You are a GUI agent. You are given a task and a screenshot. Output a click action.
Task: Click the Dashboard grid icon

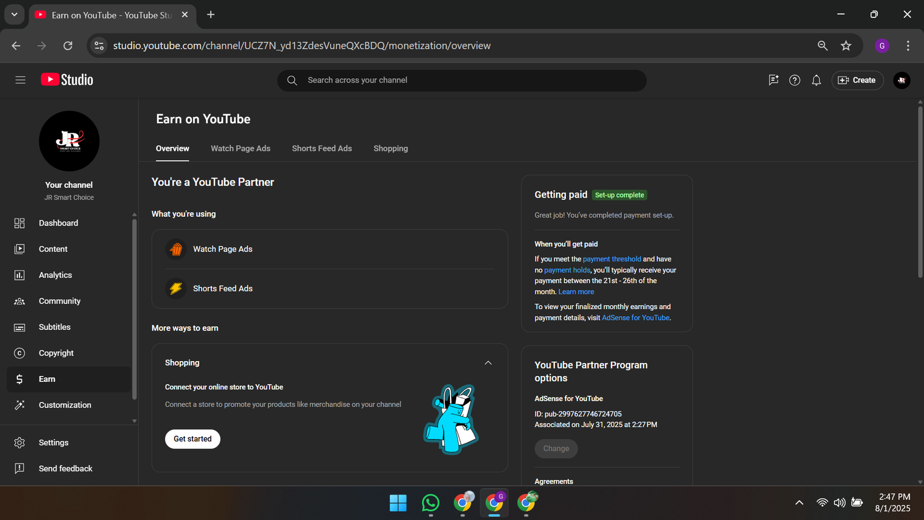tap(20, 223)
